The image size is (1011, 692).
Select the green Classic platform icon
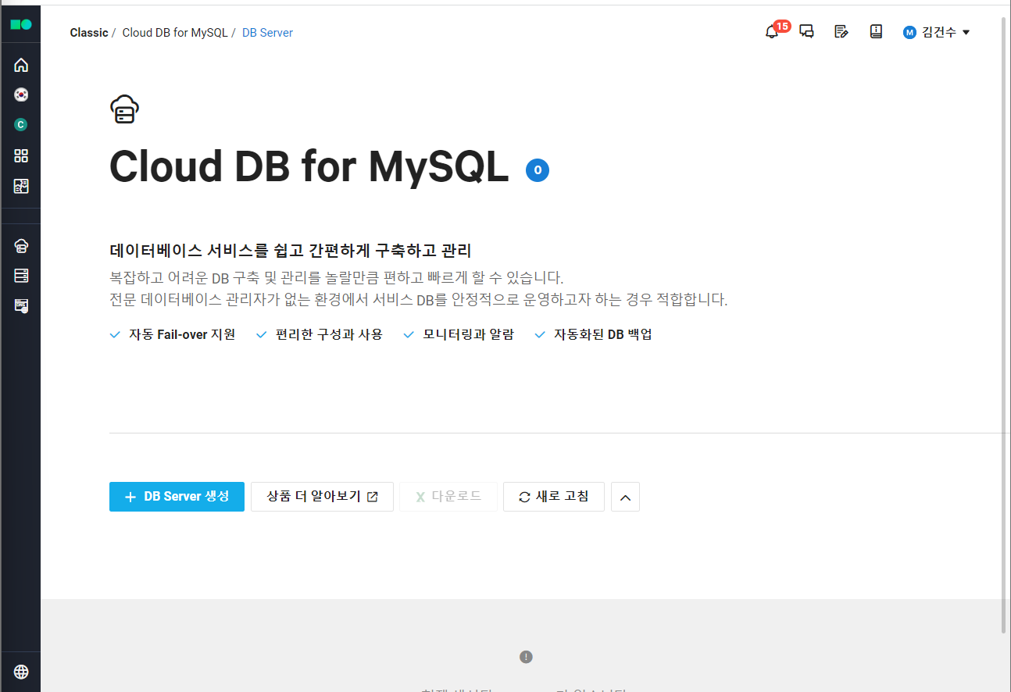click(21, 124)
